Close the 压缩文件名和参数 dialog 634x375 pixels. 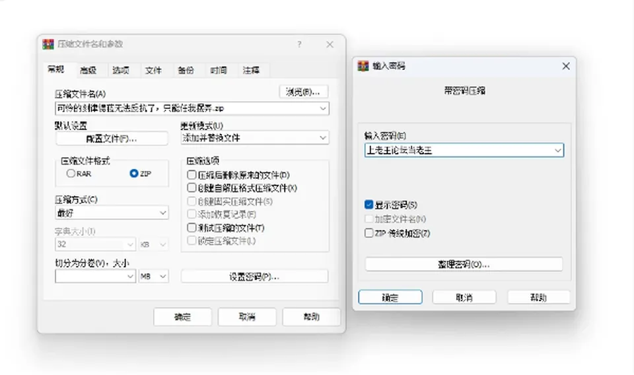click(330, 44)
